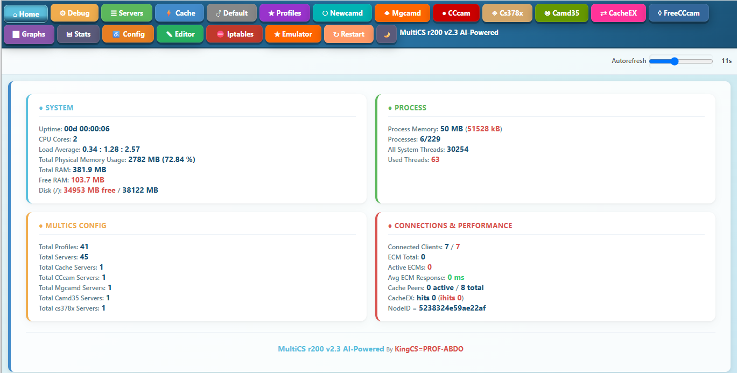Open the Iptables page
The image size is (737, 373).
pos(234,34)
